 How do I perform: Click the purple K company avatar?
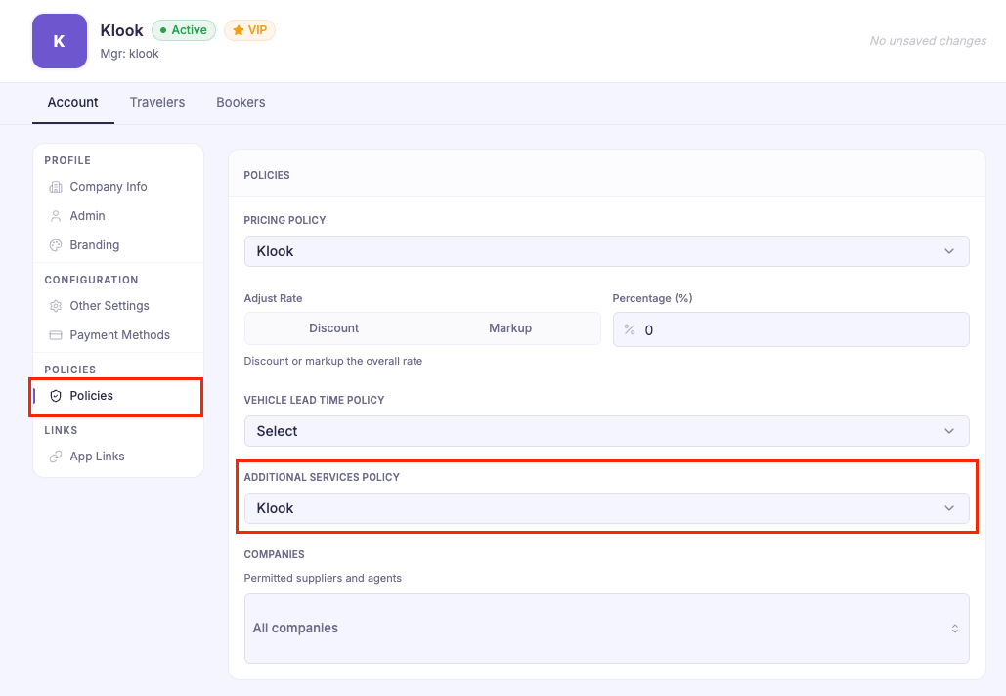[x=60, y=41]
